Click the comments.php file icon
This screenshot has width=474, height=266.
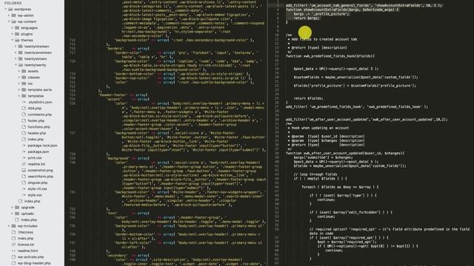[x=24, y=115]
